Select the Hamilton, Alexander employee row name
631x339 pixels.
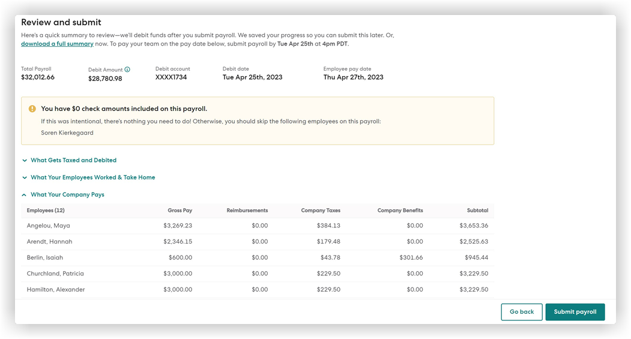pos(55,290)
